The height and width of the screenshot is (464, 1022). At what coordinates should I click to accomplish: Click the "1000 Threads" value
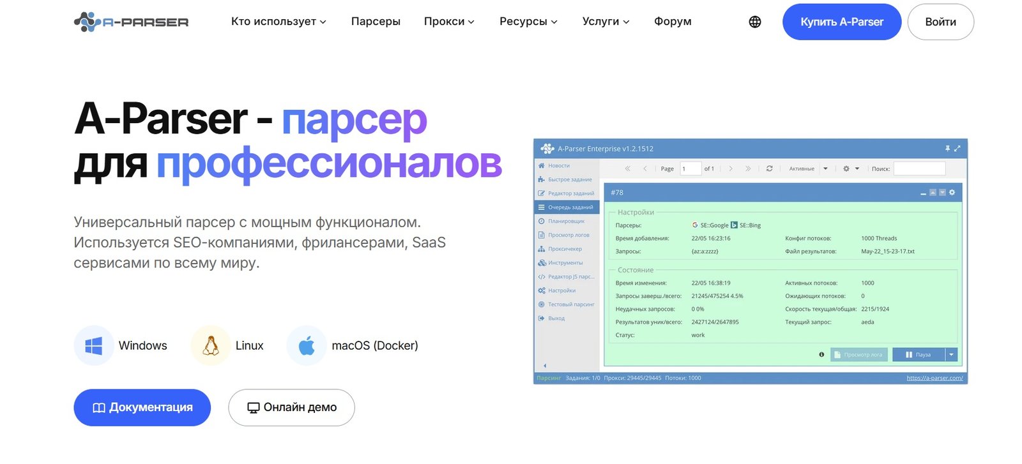pos(879,239)
